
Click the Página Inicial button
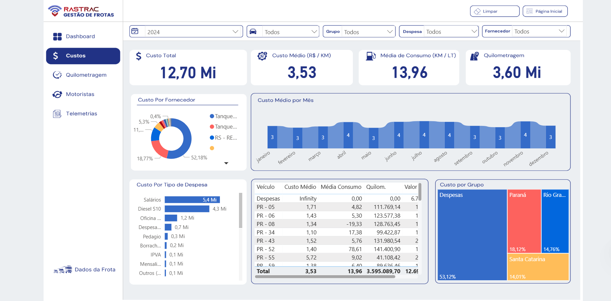pos(545,11)
